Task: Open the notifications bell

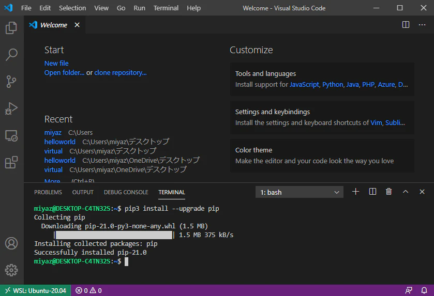Action: coord(424,290)
